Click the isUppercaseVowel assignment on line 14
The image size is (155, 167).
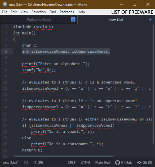86,107
